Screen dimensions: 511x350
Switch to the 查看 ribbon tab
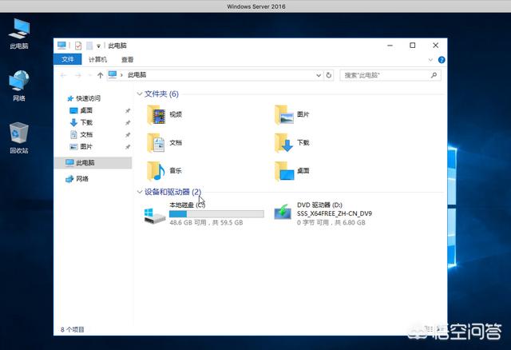tap(127, 59)
